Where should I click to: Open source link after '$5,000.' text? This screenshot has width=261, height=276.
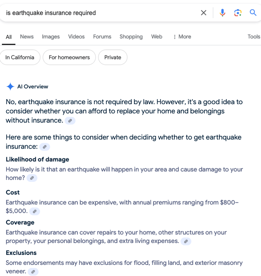coord(34,211)
